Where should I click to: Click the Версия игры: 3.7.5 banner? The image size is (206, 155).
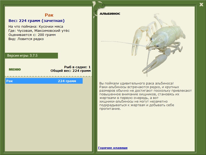pyautogui.click(x=31, y=56)
